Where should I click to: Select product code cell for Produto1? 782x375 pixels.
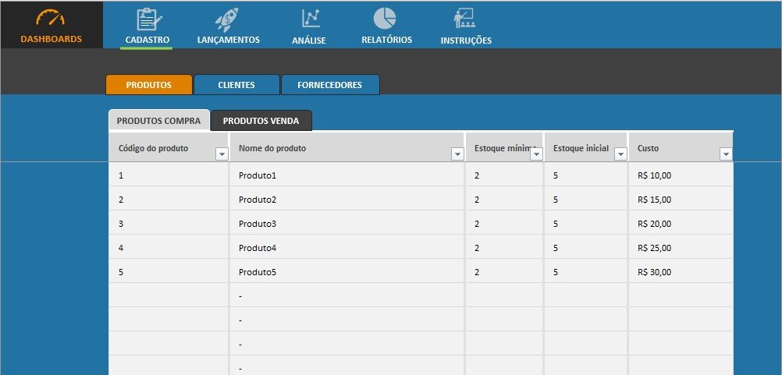pyautogui.click(x=169, y=175)
